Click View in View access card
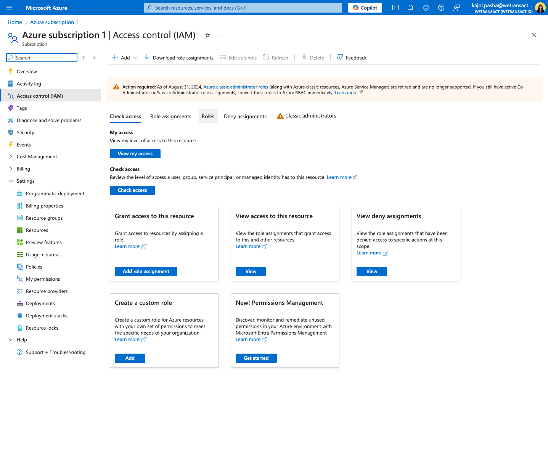 (x=251, y=272)
